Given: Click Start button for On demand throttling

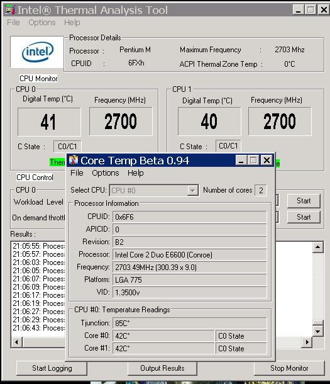Looking at the screenshot, I should [304, 217].
